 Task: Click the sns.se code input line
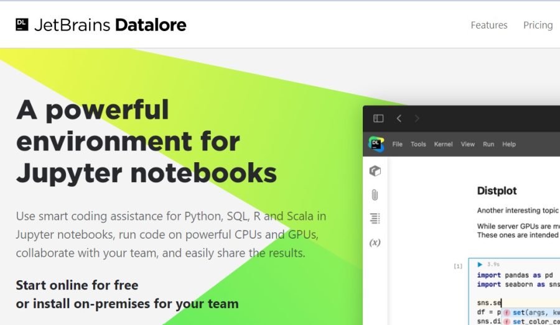tap(489, 303)
